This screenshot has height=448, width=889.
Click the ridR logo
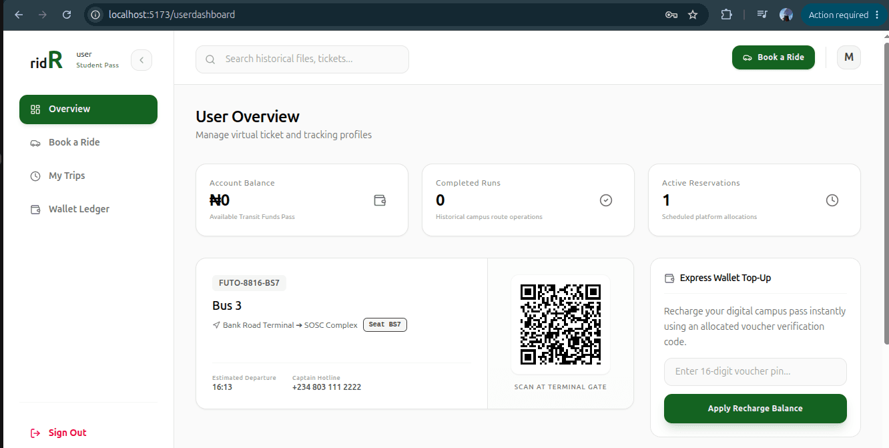[x=47, y=60]
